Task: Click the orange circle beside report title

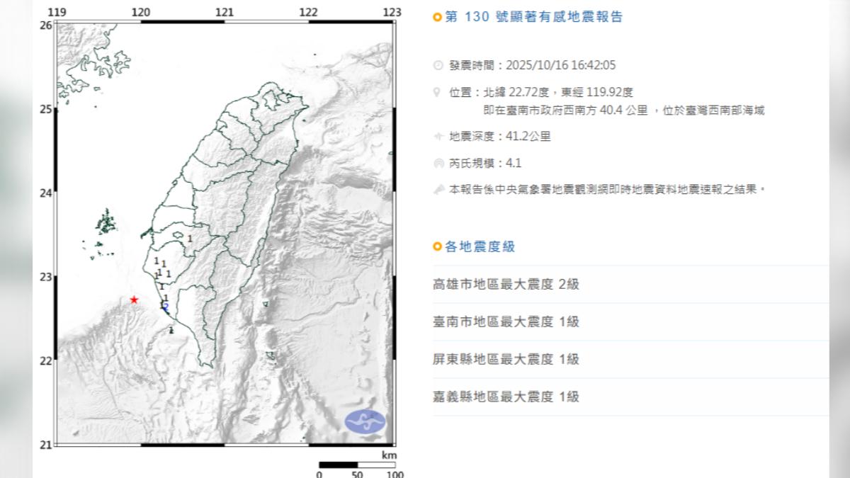Action: point(437,17)
